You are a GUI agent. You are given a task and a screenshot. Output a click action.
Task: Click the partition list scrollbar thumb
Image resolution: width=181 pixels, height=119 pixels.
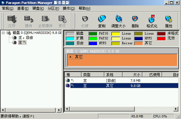[x=102, y=109]
